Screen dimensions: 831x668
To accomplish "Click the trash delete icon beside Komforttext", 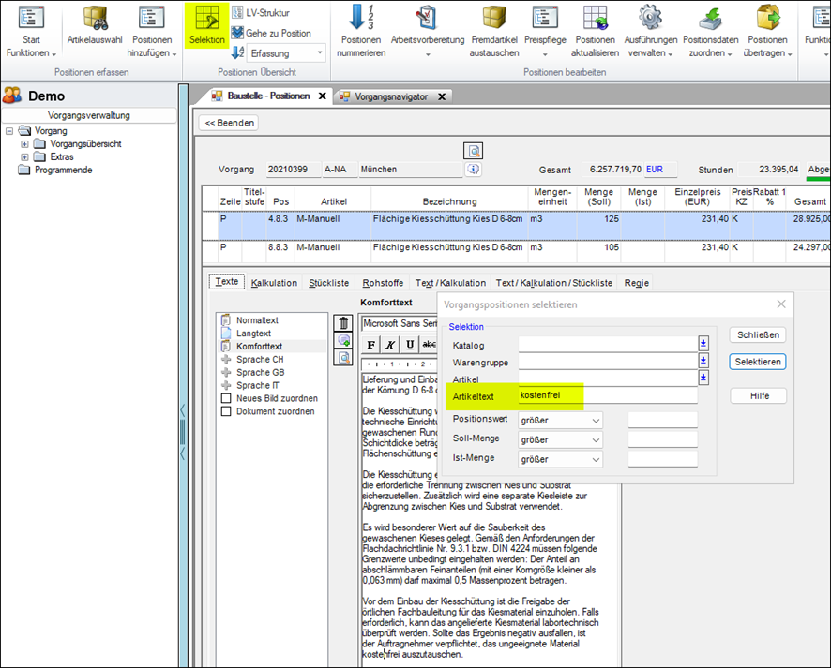I will pos(344,323).
